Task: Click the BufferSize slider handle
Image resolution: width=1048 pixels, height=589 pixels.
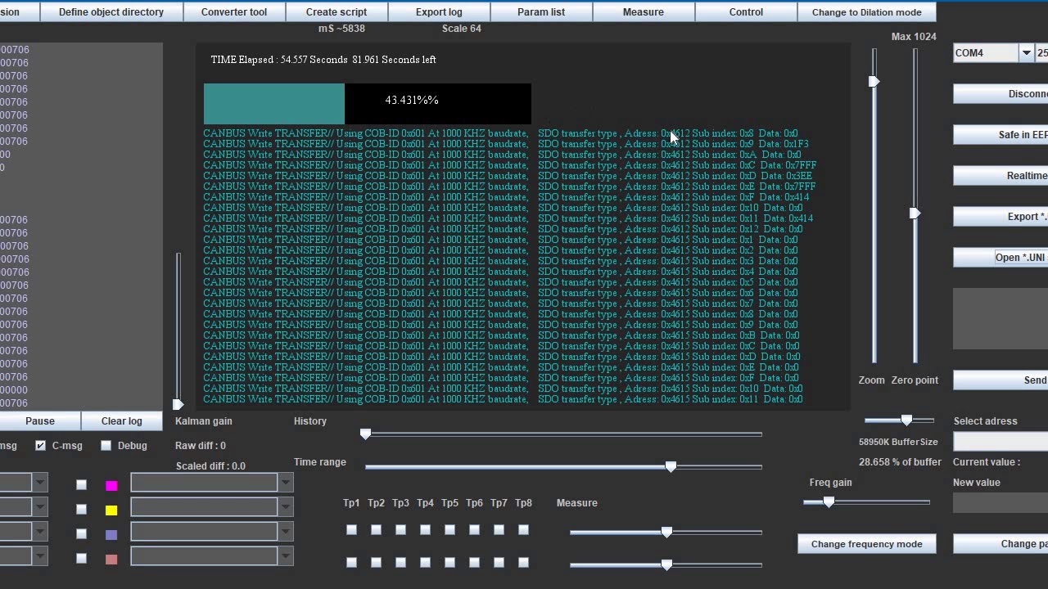Action: pyautogui.click(x=906, y=420)
